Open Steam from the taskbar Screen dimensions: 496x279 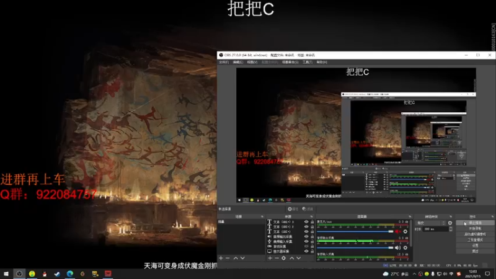[57, 273]
